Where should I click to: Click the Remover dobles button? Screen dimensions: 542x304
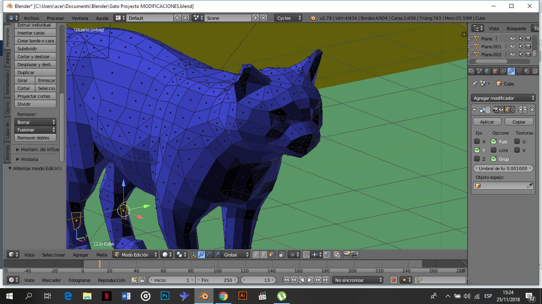pos(35,138)
